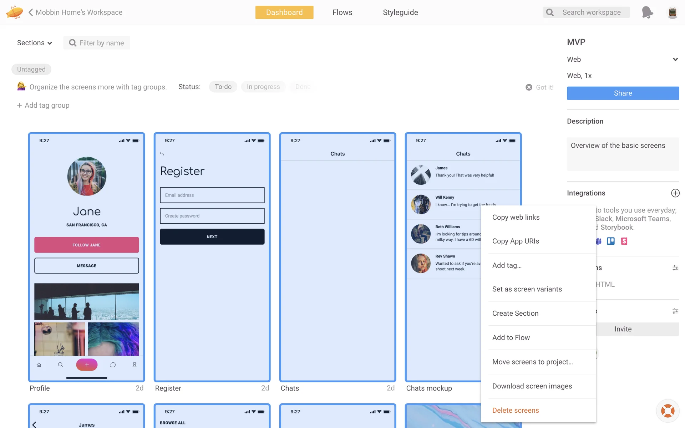
Task: Open the user avatar menu
Action: (672, 12)
